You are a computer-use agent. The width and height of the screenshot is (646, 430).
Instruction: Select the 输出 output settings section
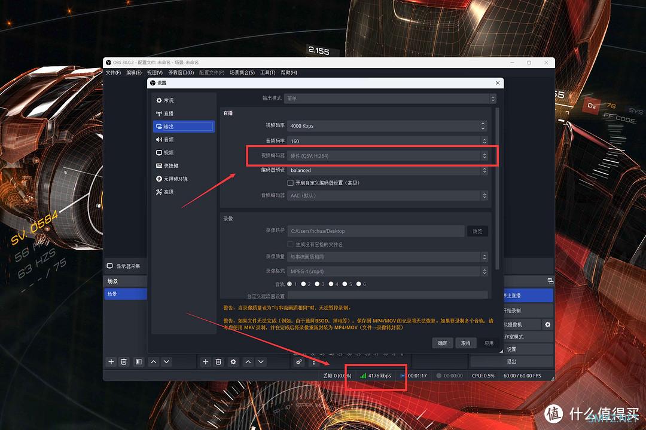tap(184, 127)
